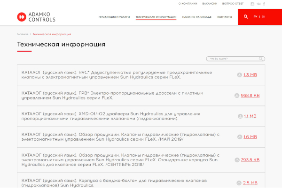Download the 1.3 MB RVC catalog
Screen dimensions: 282x188
(250, 75)
